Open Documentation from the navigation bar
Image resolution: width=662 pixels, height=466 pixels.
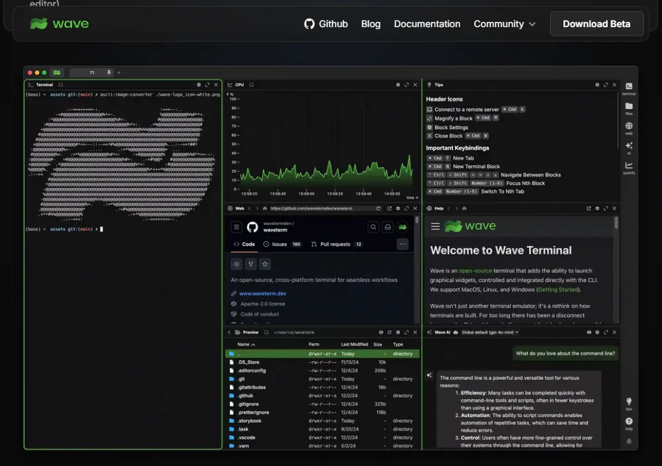click(427, 24)
